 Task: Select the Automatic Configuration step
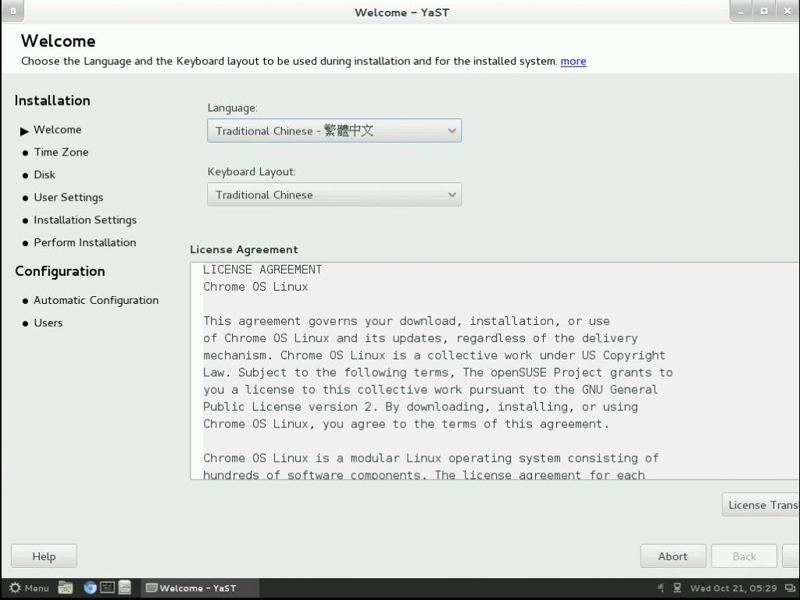click(96, 300)
